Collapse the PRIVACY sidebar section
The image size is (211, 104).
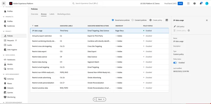click(4, 31)
